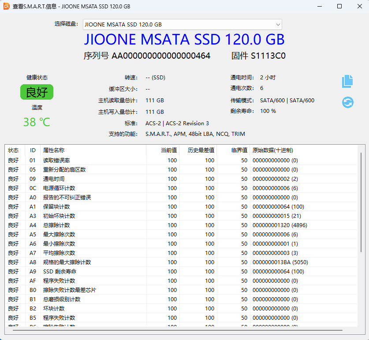Click the 属性名称 column header
The height and width of the screenshot is (340, 369).
[53, 150]
